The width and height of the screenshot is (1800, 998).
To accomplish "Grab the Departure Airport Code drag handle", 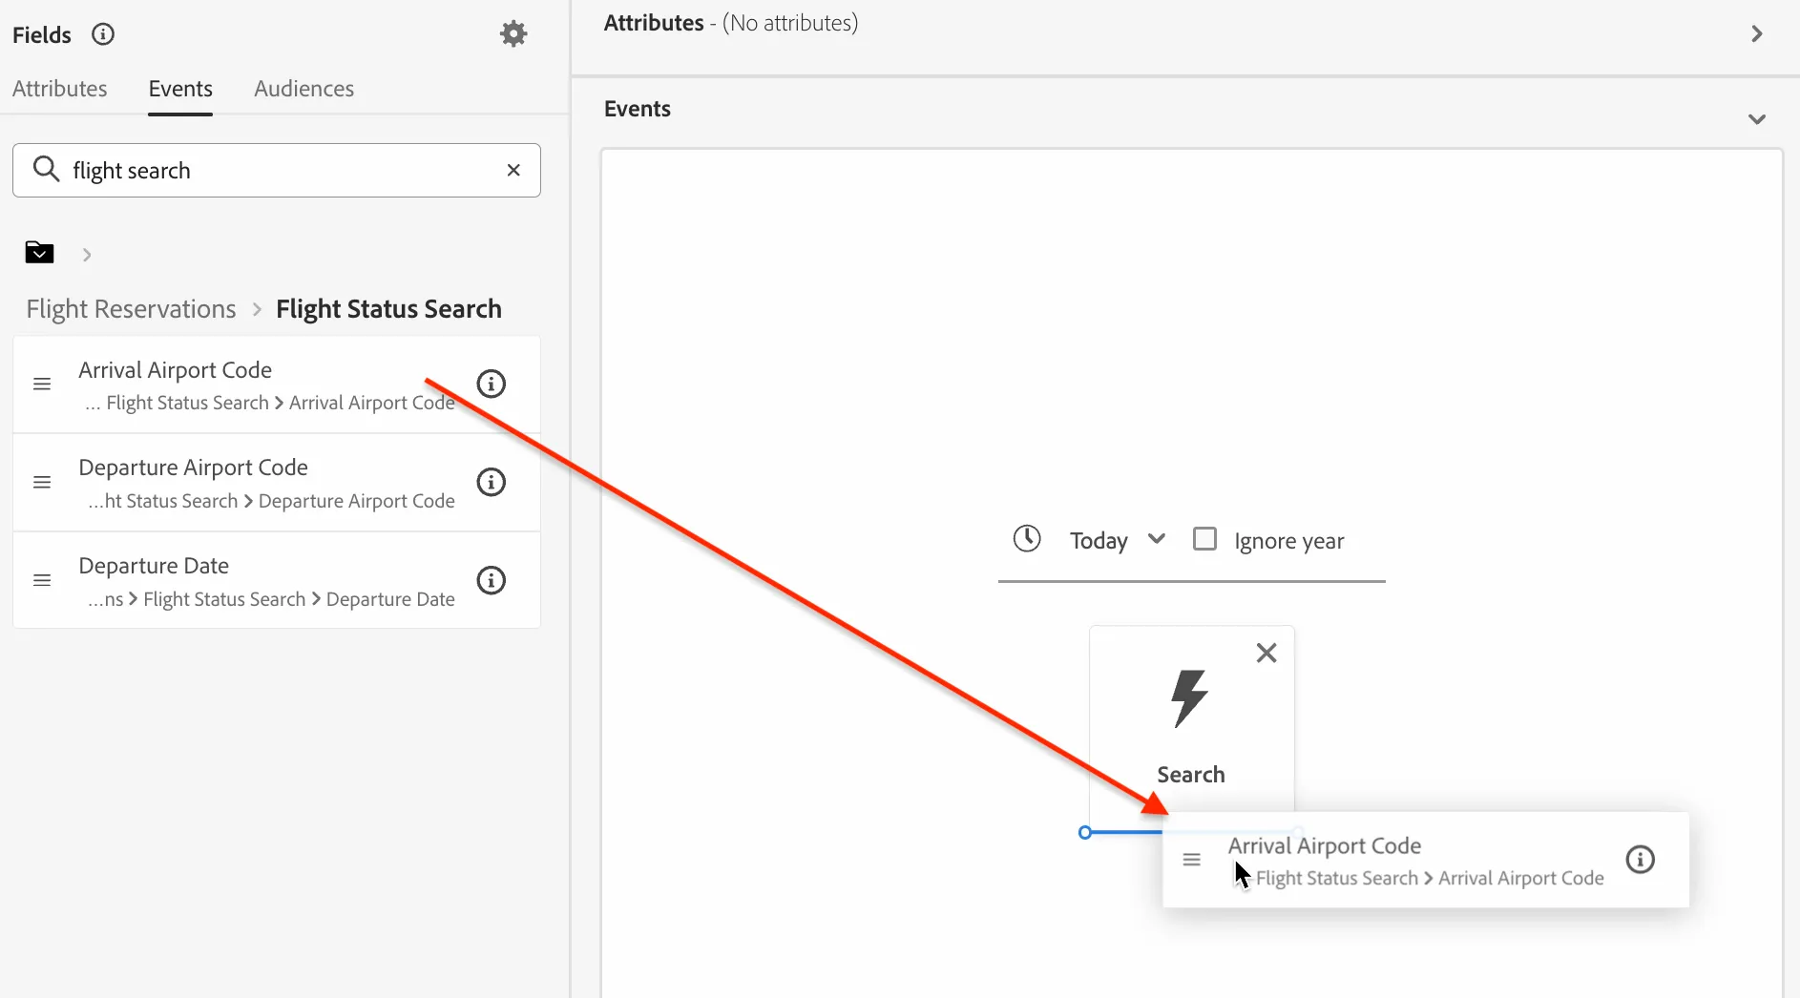I will click(x=42, y=482).
